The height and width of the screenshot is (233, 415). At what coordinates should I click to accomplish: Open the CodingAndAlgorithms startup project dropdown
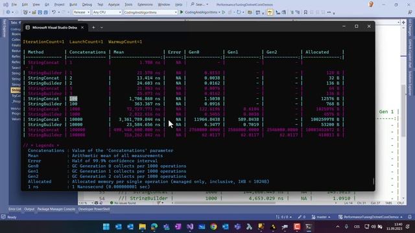pyautogui.click(x=150, y=12)
